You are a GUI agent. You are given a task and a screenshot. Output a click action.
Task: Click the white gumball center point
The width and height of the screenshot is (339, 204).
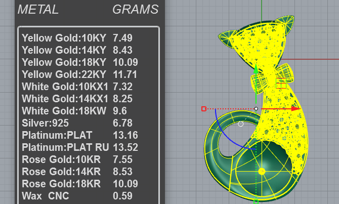pos(256,109)
